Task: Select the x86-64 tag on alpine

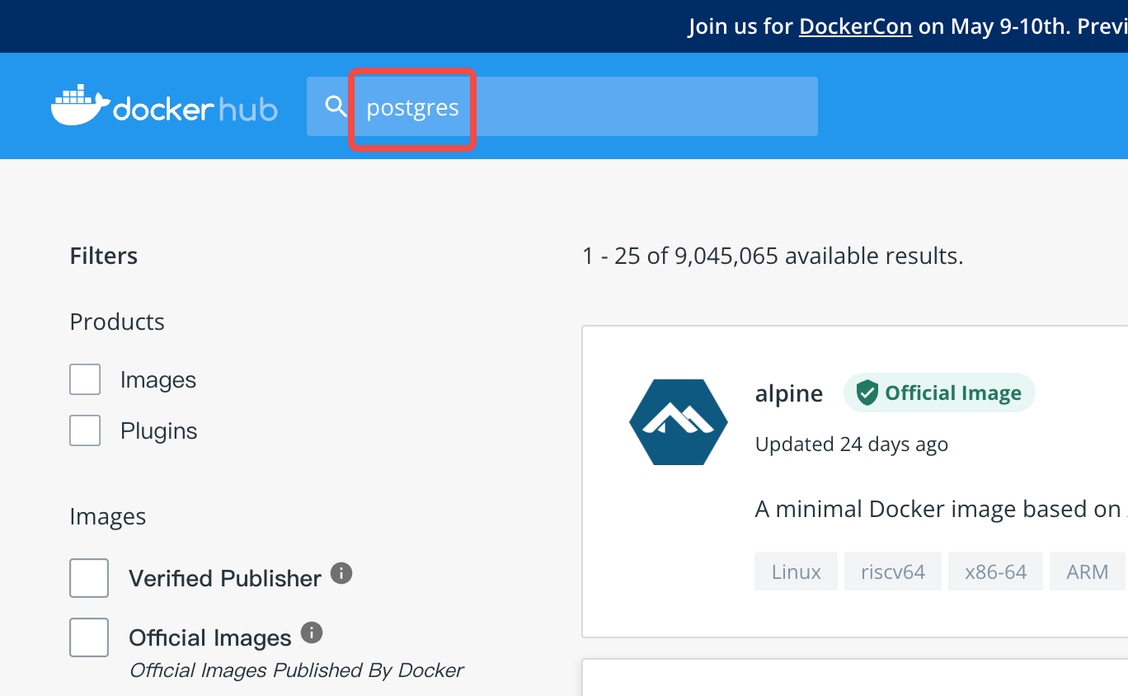Action: click(996, 571)
